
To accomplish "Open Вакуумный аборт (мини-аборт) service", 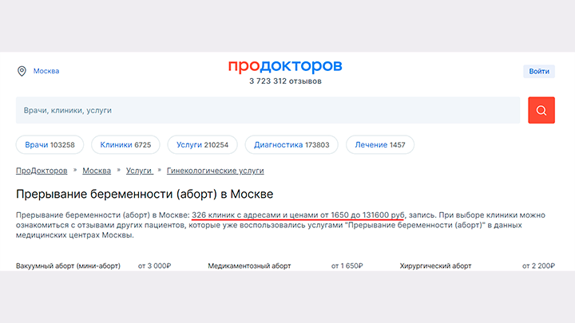I will [x=68, y=265].
